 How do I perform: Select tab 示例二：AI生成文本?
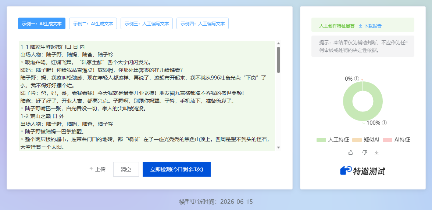(x=93, y=23)
